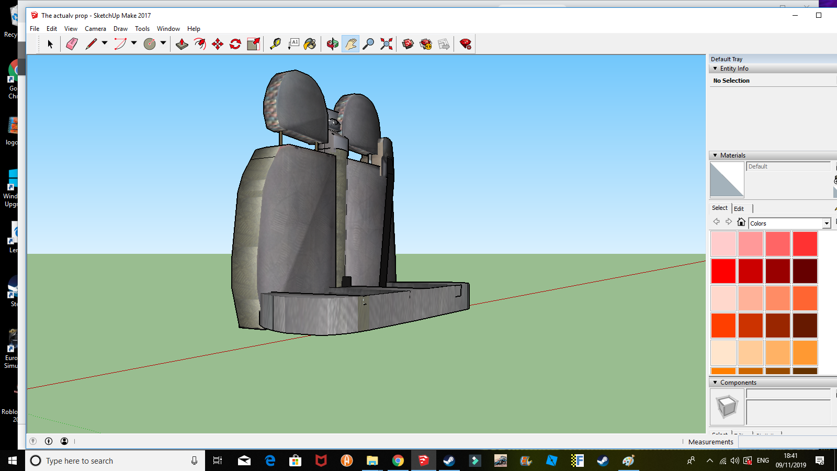
Task: Pick the Eraser tool
Action: tap(72, 44)
